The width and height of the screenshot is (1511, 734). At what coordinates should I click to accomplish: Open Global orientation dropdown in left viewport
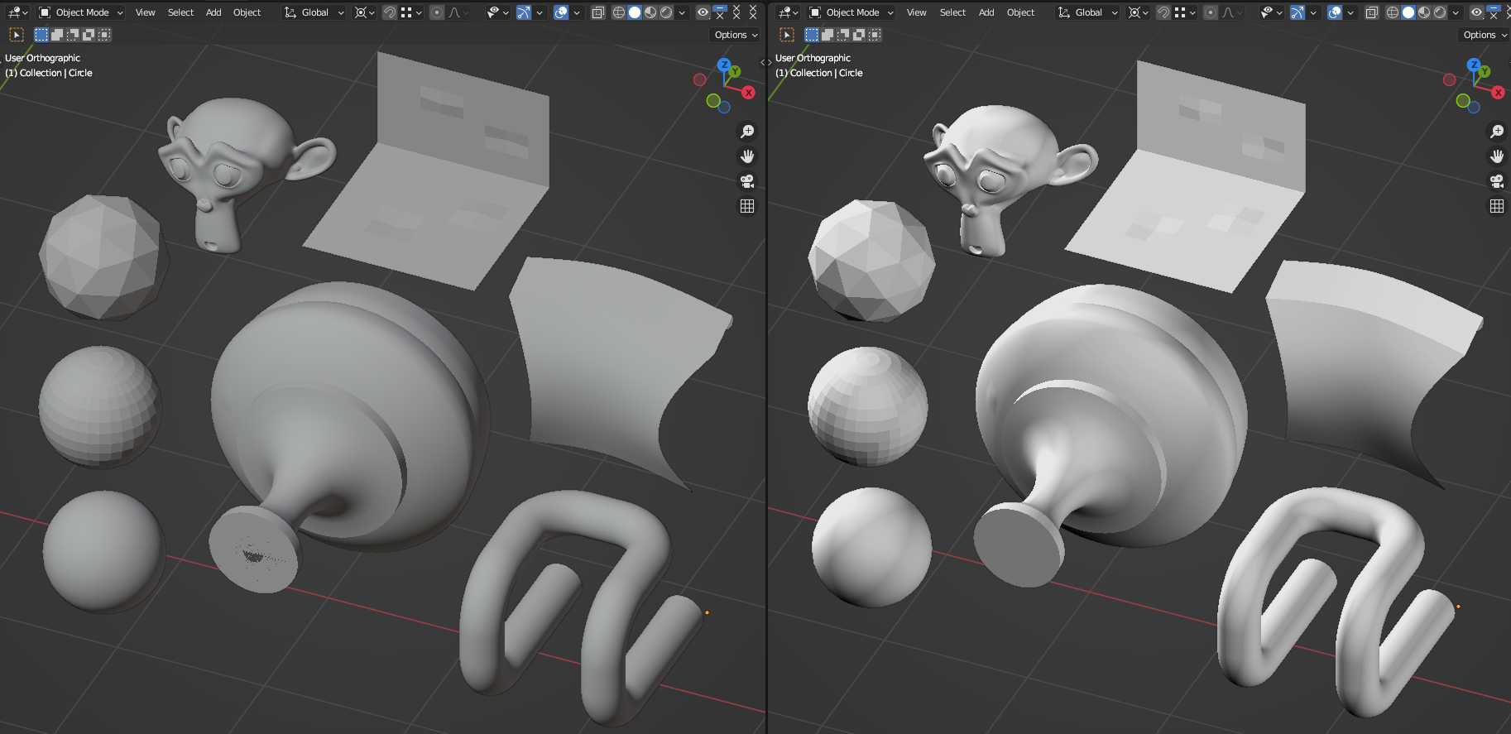point(314,12)
